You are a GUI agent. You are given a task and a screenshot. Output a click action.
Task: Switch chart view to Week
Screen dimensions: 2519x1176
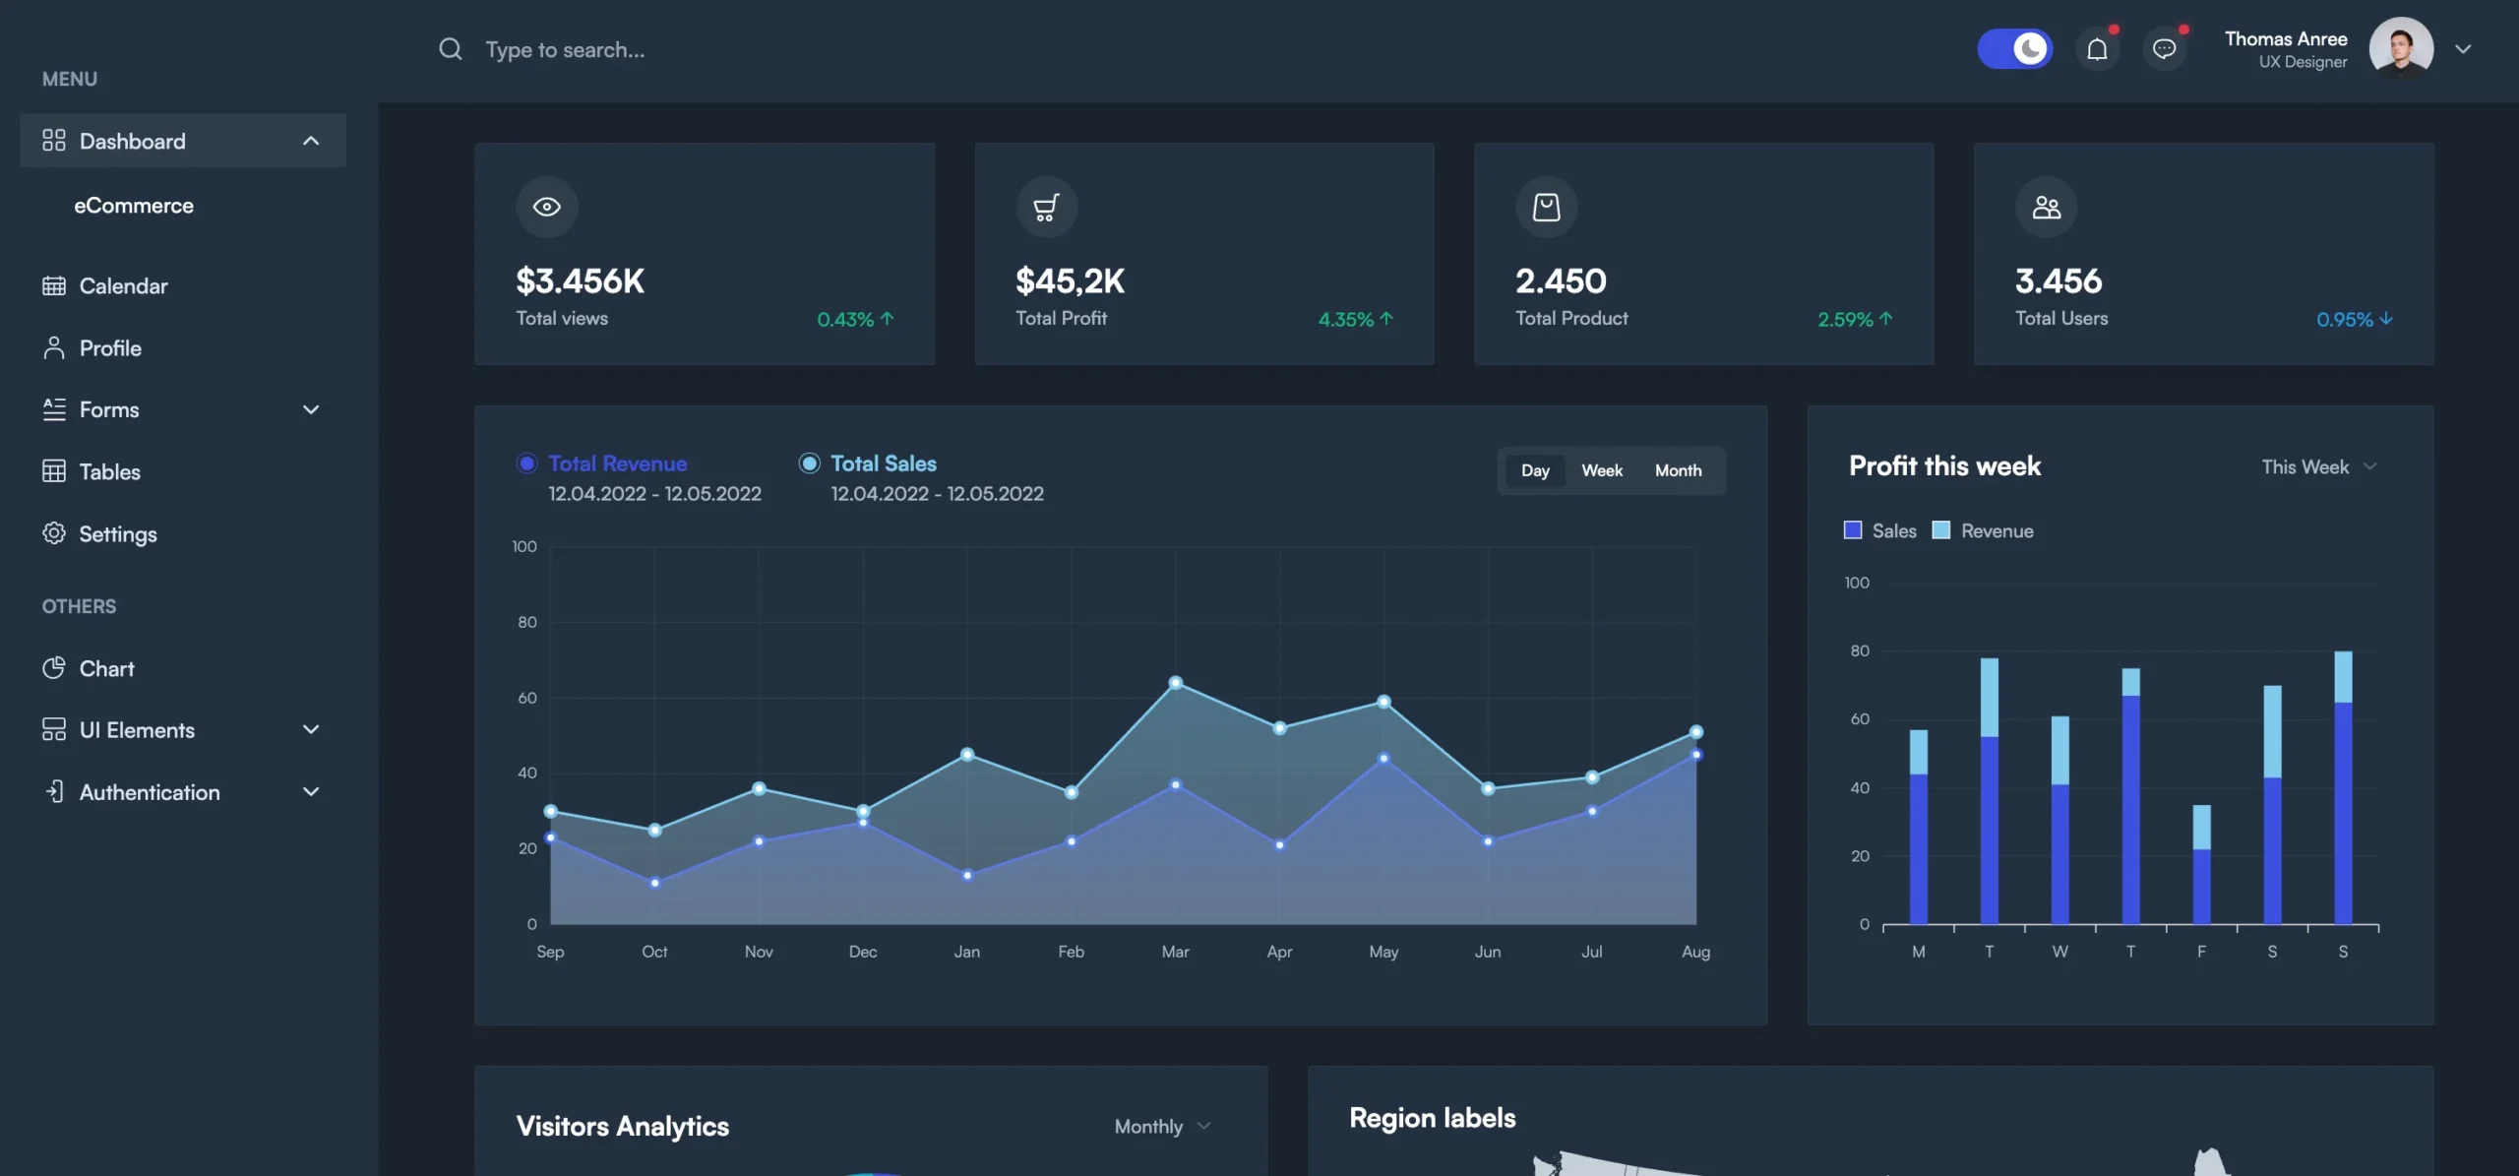pos(1602,470)
